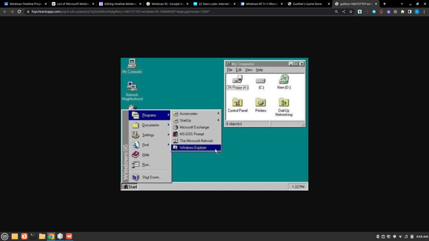Reload the current page
Image resolution: width=429 pixels, height=241 pixels.
click(x=19, y=12)
